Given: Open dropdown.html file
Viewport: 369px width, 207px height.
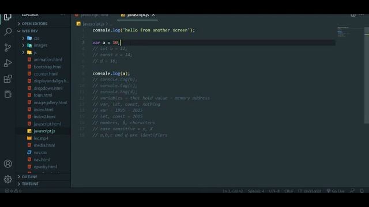Looking at the screenshot, I should pyautogui.click(x=48, y=88).
